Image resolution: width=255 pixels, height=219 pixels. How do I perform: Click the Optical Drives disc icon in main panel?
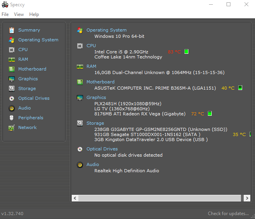tap(80, 149)
